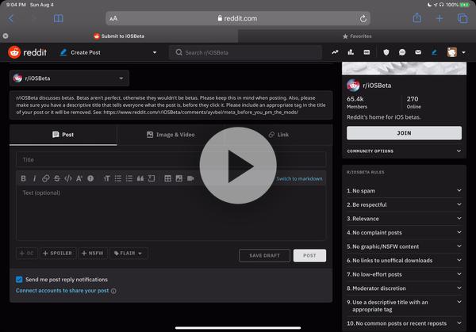Screen dimensions: 476x332
Task: Select the Post tab
Action: coord(63,135)
